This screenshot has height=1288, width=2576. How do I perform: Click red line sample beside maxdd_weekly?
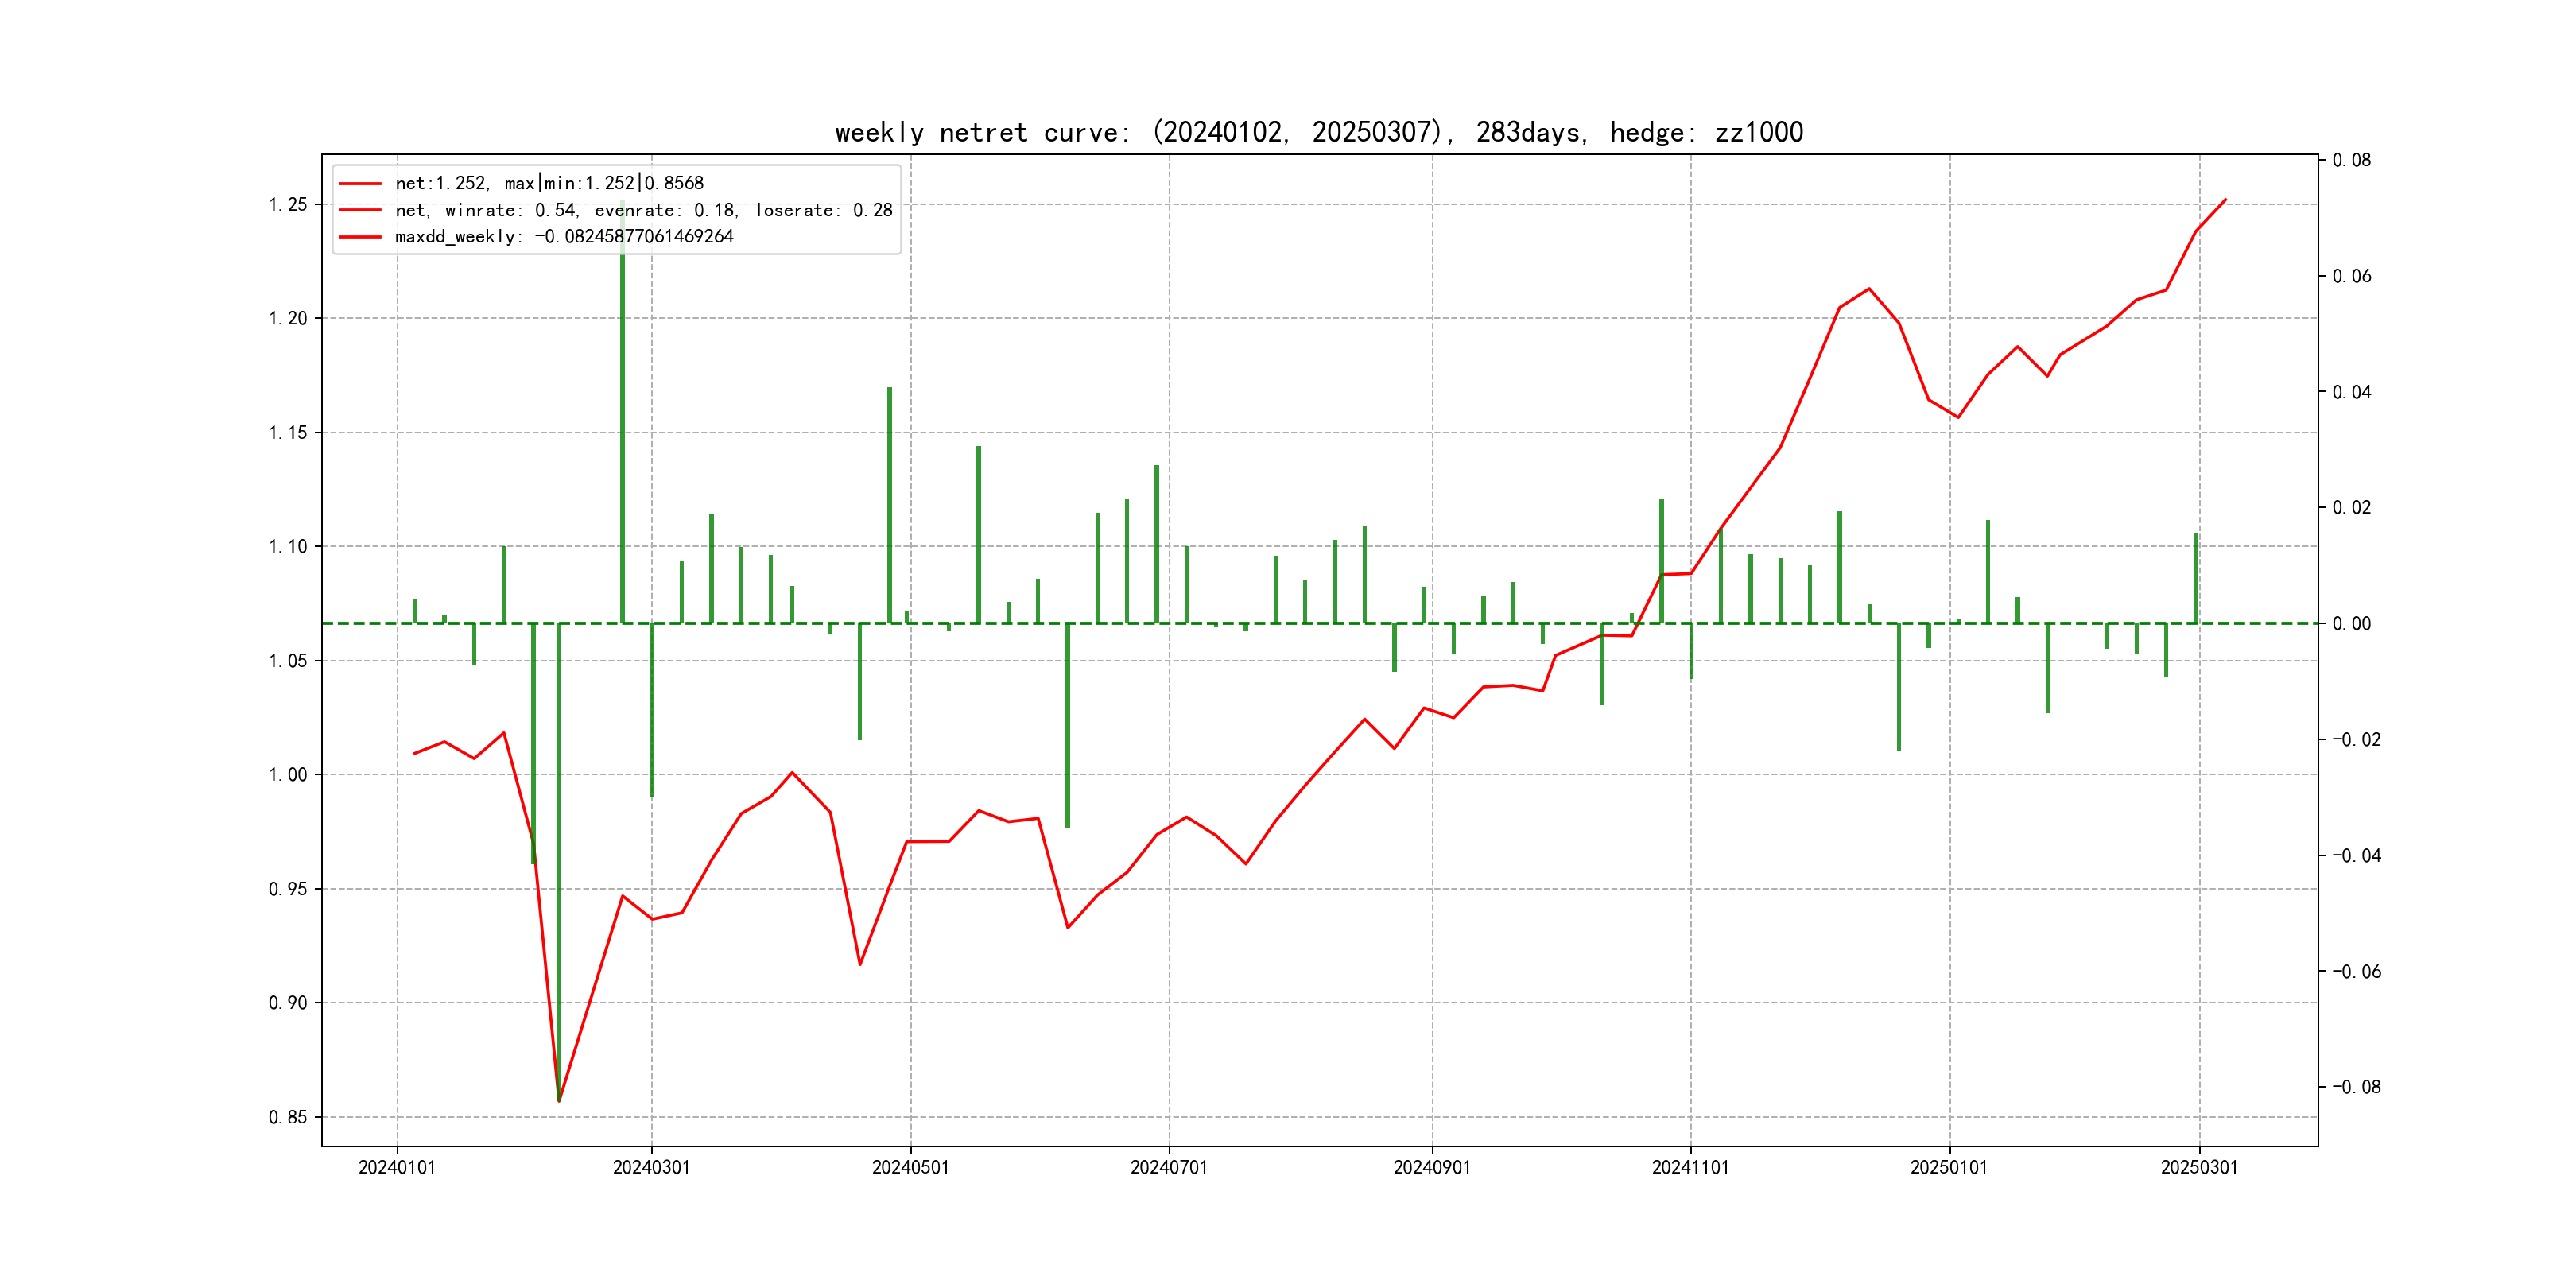(x=360, y=237)
